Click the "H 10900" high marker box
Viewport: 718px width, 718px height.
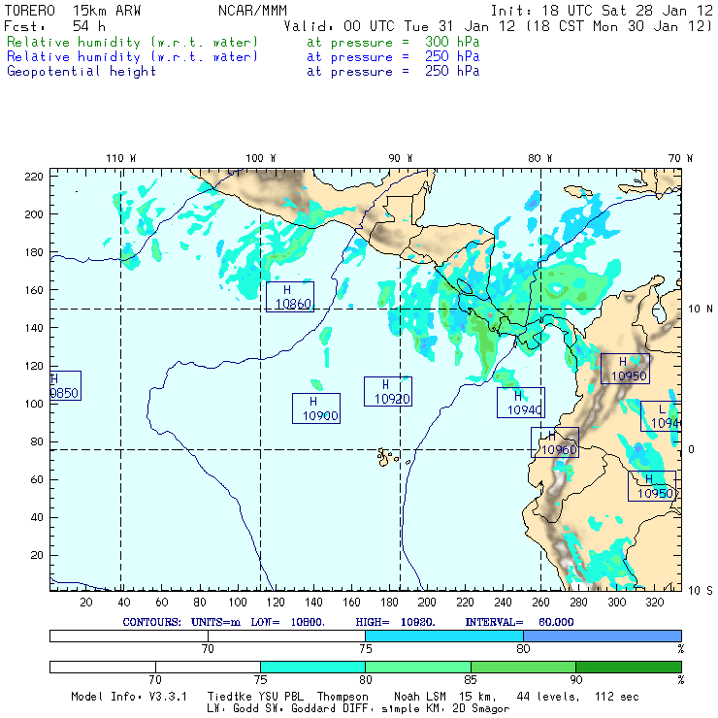click(x=316, y=408)
